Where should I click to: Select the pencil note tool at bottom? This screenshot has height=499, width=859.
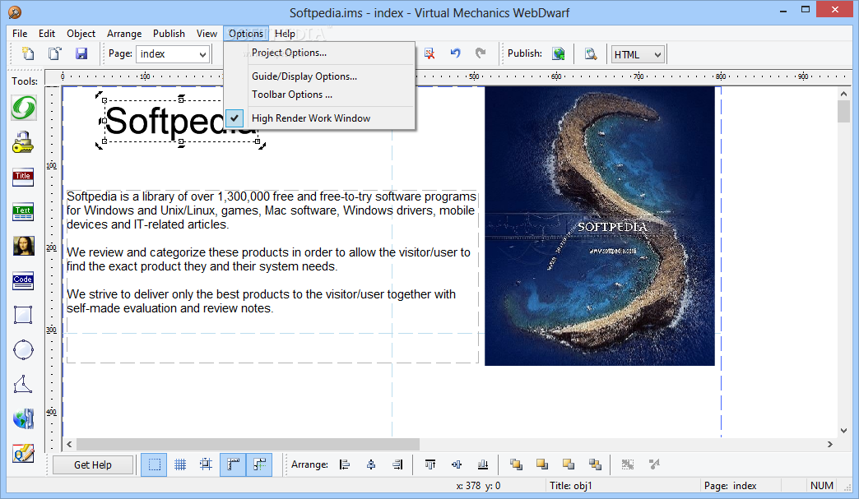[x=24, y=453]
